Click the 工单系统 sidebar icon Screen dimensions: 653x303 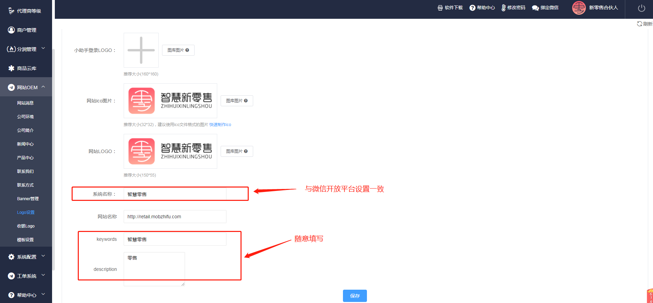[x=11, y=276]
